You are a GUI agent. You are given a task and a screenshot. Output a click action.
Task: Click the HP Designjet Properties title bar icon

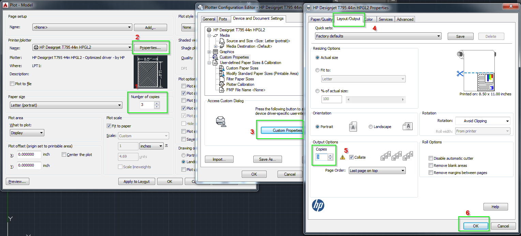point(308,7)
